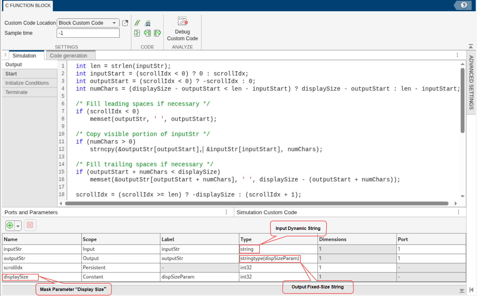This screenshot has height=296, width=477.
Task: Click the int32 type cell of scrollIdx
Action: [x=279, y=267]
